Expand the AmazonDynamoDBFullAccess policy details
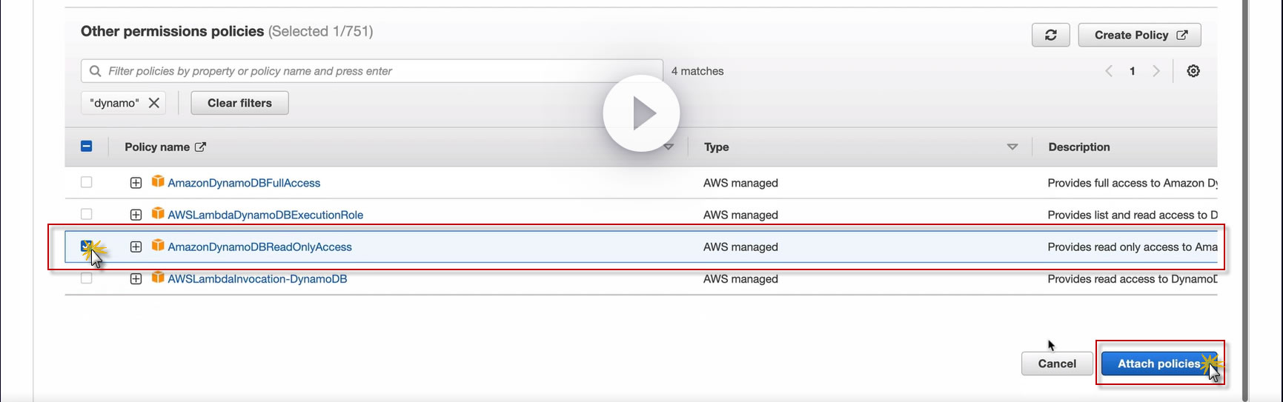1283x402 pixels. pos(136,183)
